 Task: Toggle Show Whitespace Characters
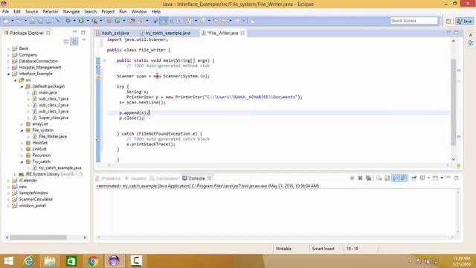[x=179, y=21]
